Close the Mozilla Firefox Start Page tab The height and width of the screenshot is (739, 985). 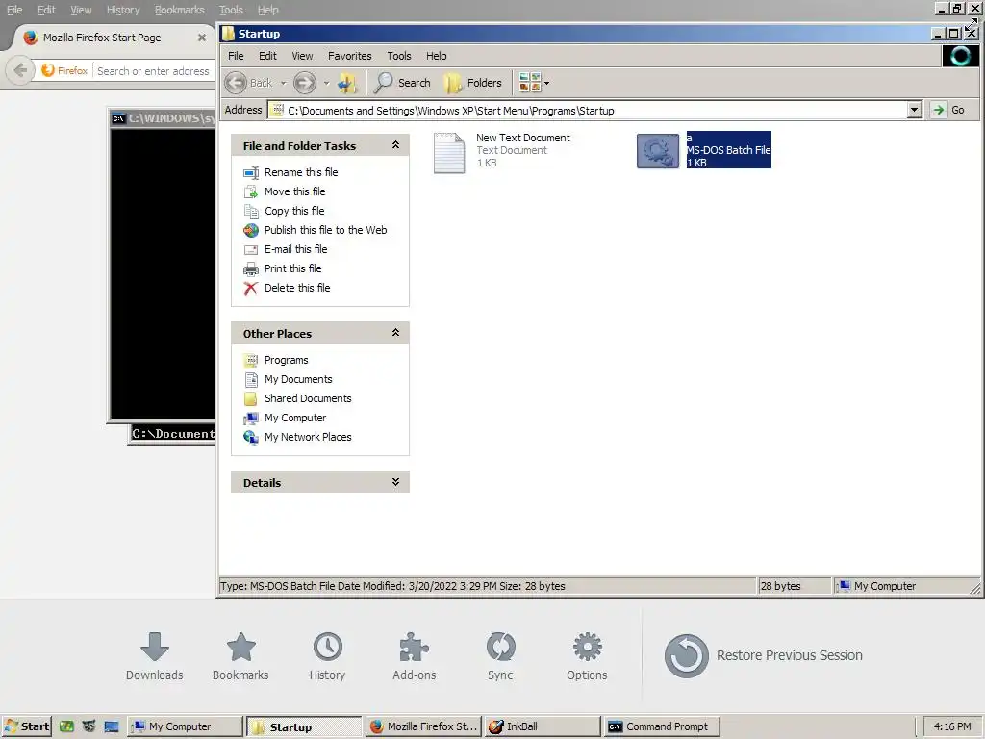pyautogui.click(x=202, y=38)
